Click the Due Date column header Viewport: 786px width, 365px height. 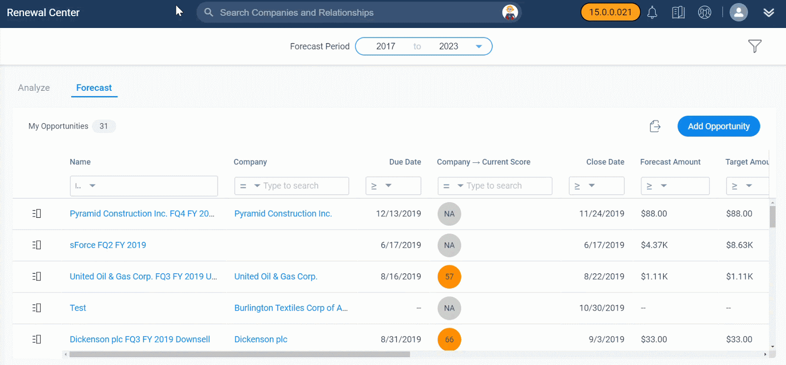[405, 162]
